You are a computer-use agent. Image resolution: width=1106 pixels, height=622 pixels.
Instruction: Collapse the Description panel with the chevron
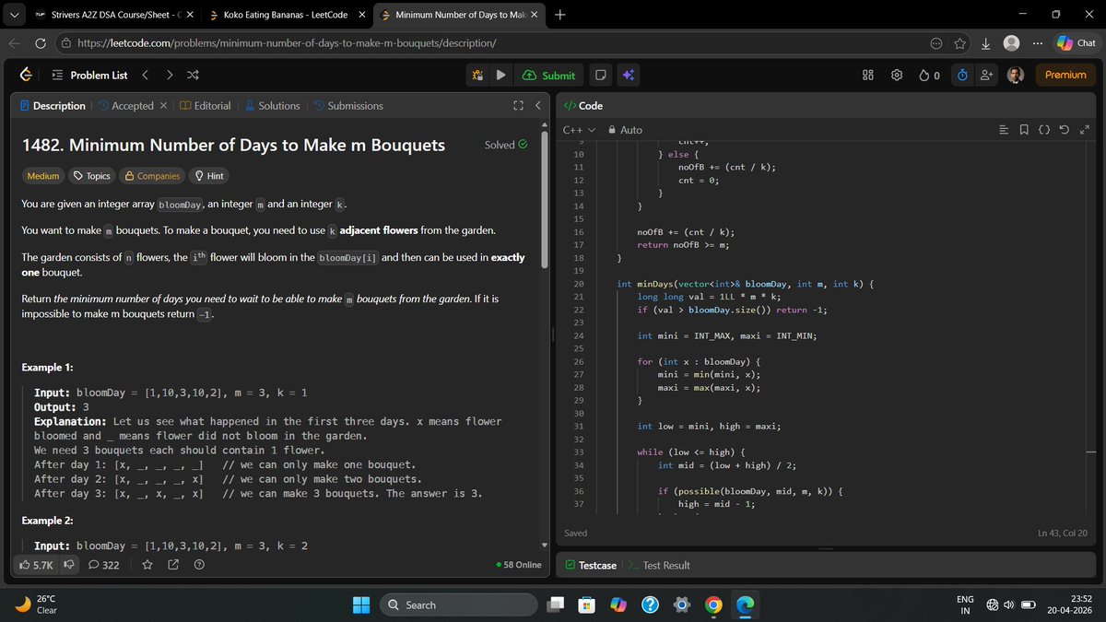tap(538, 105)
